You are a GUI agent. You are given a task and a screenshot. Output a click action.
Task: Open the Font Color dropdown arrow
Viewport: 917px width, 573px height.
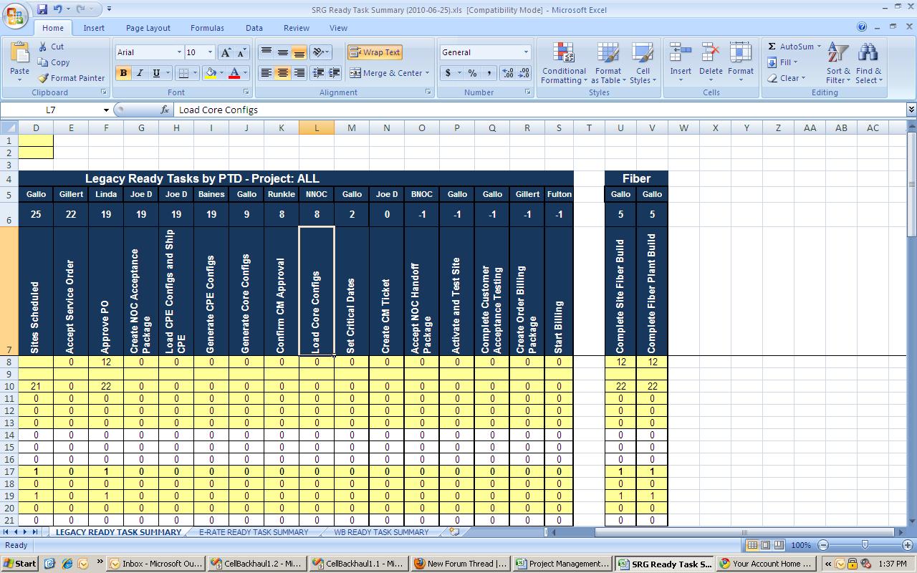245,73
